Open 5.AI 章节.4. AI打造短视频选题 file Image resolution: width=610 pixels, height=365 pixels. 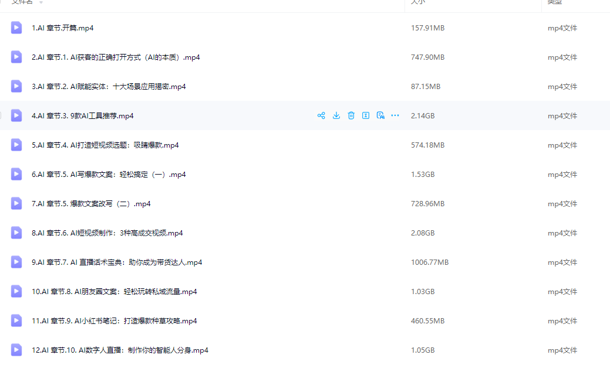[105, 145]
